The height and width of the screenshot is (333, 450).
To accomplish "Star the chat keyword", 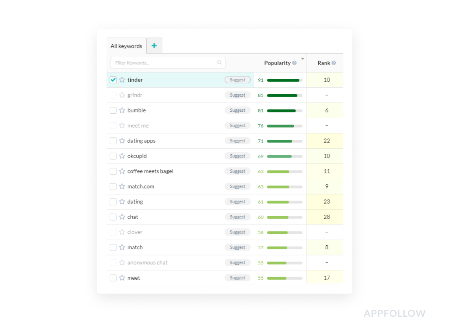I will [x=122, y=217].
